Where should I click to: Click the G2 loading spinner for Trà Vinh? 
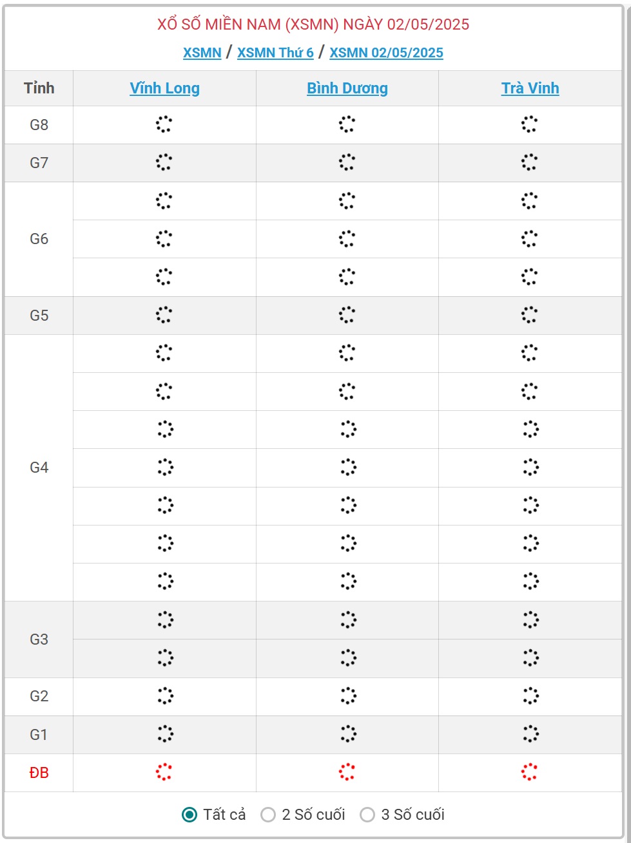(530, 696)
